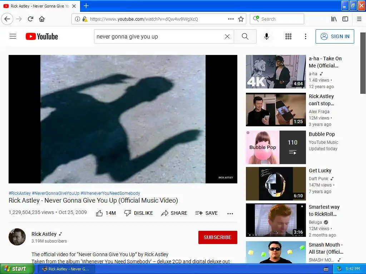Start voice search with microphone icon
The width and height of the screenshot is (366, 274).
(267, 36)
